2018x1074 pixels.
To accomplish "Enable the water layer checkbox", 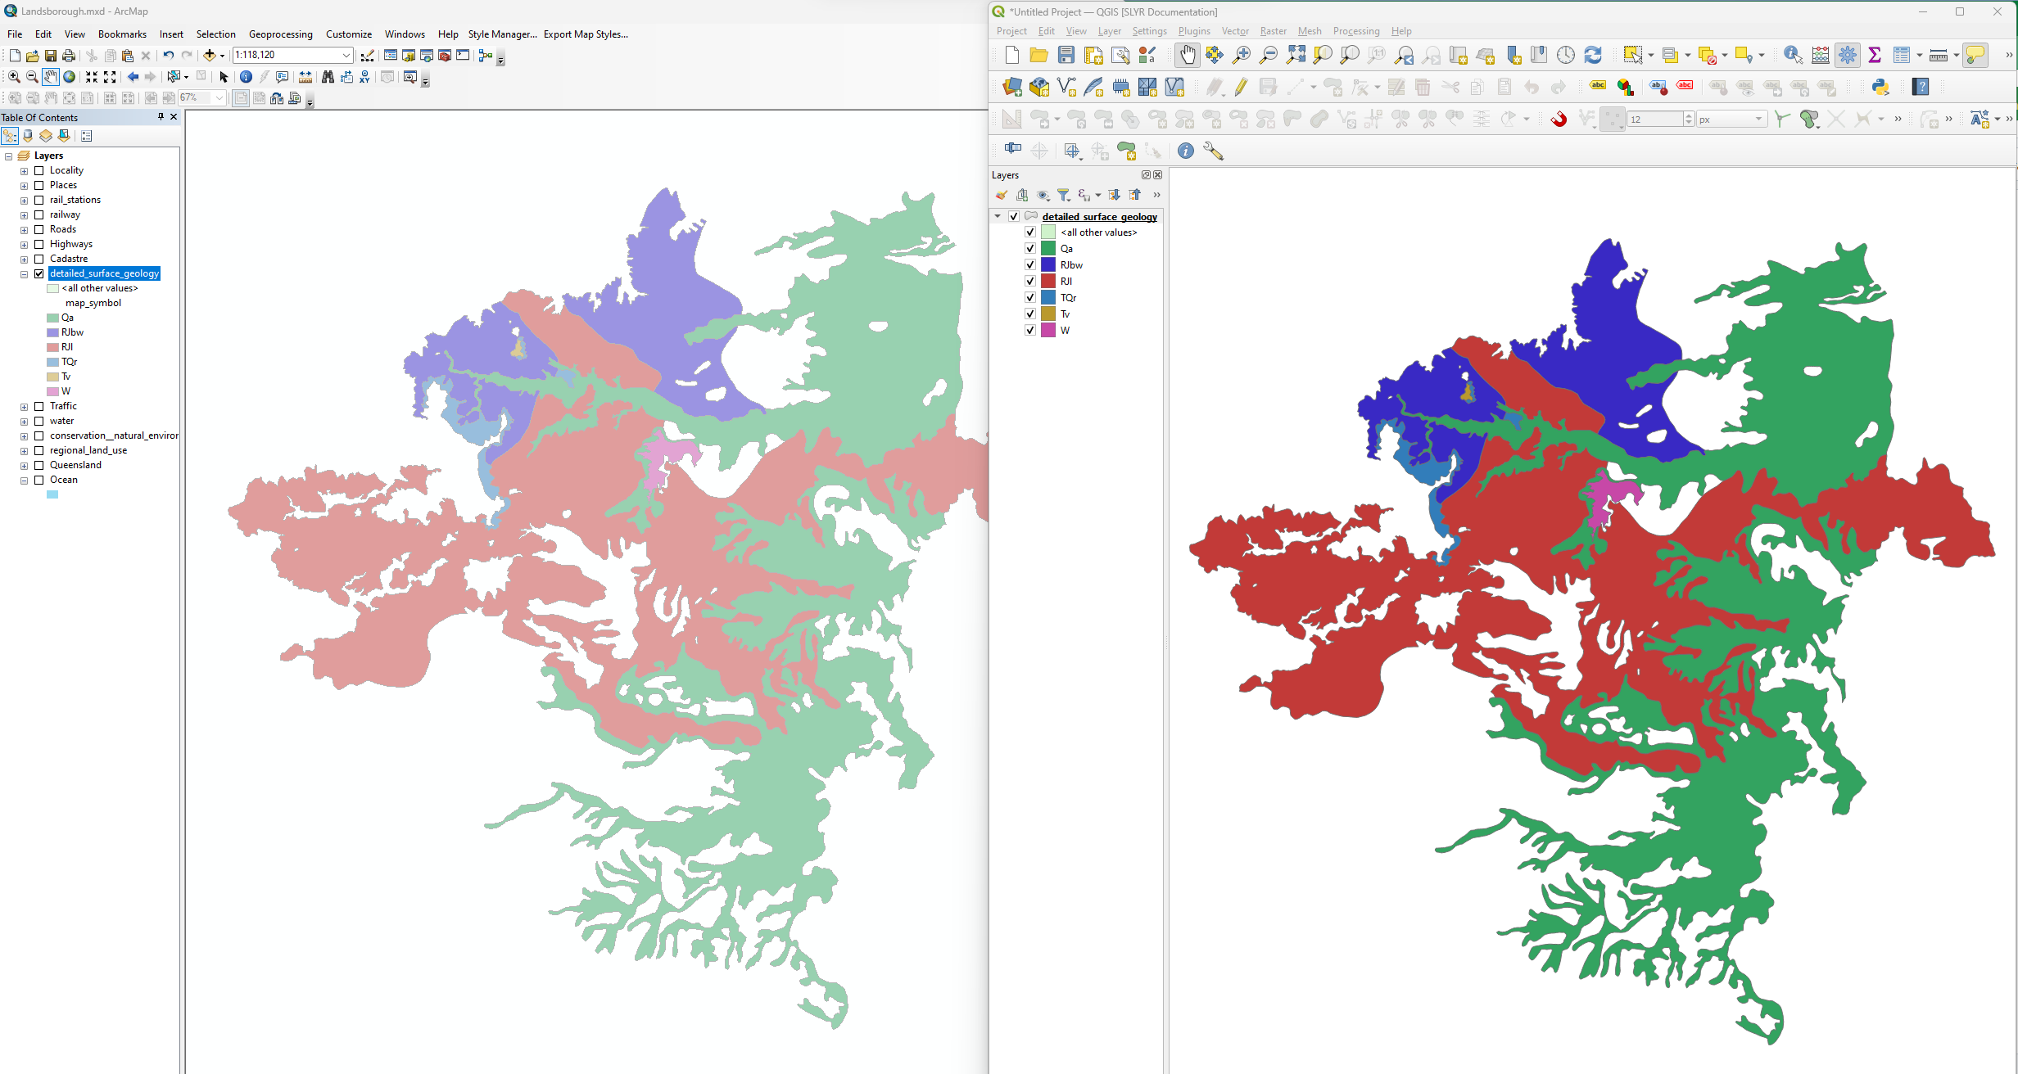I will pyautogui.click(x=38, y=421).
